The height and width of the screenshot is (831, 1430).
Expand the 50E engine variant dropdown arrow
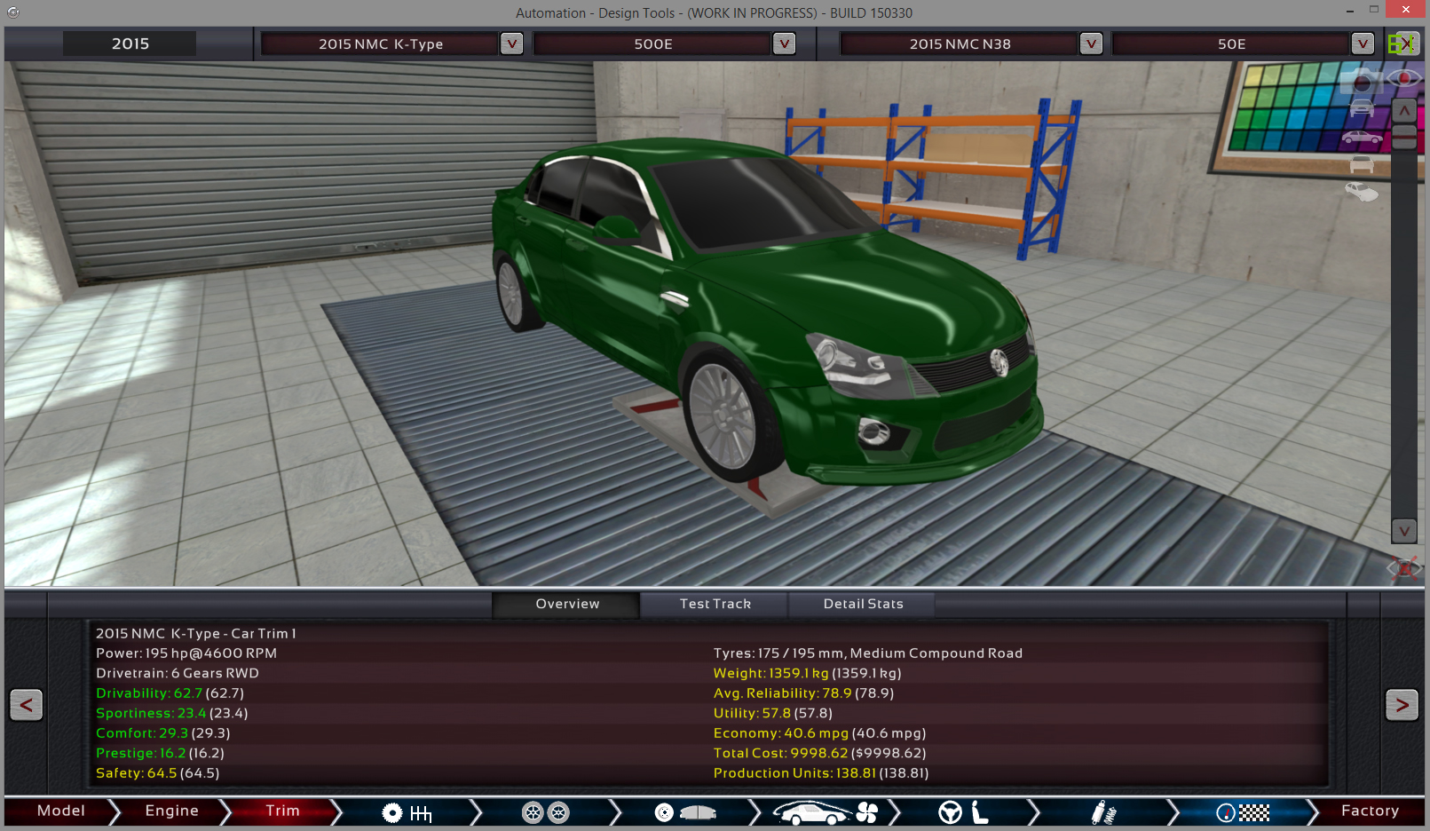(x=1363, y=44)
